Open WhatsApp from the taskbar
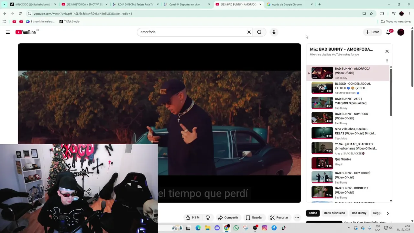 [x=236, y=228]
